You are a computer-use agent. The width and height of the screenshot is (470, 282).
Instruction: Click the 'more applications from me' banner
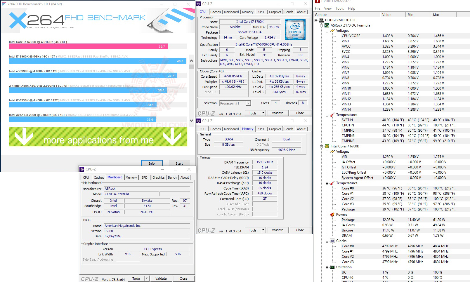98,137
